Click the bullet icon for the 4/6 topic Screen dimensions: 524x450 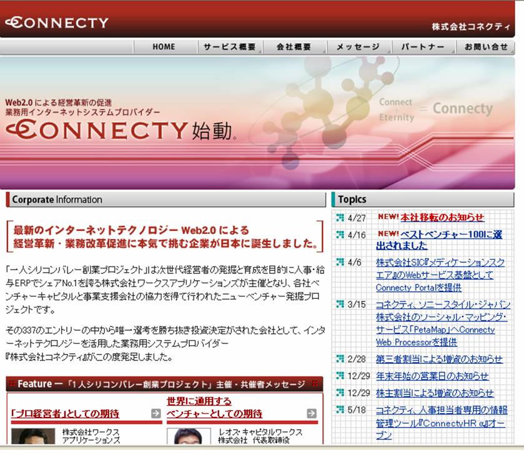pos(340,262)
